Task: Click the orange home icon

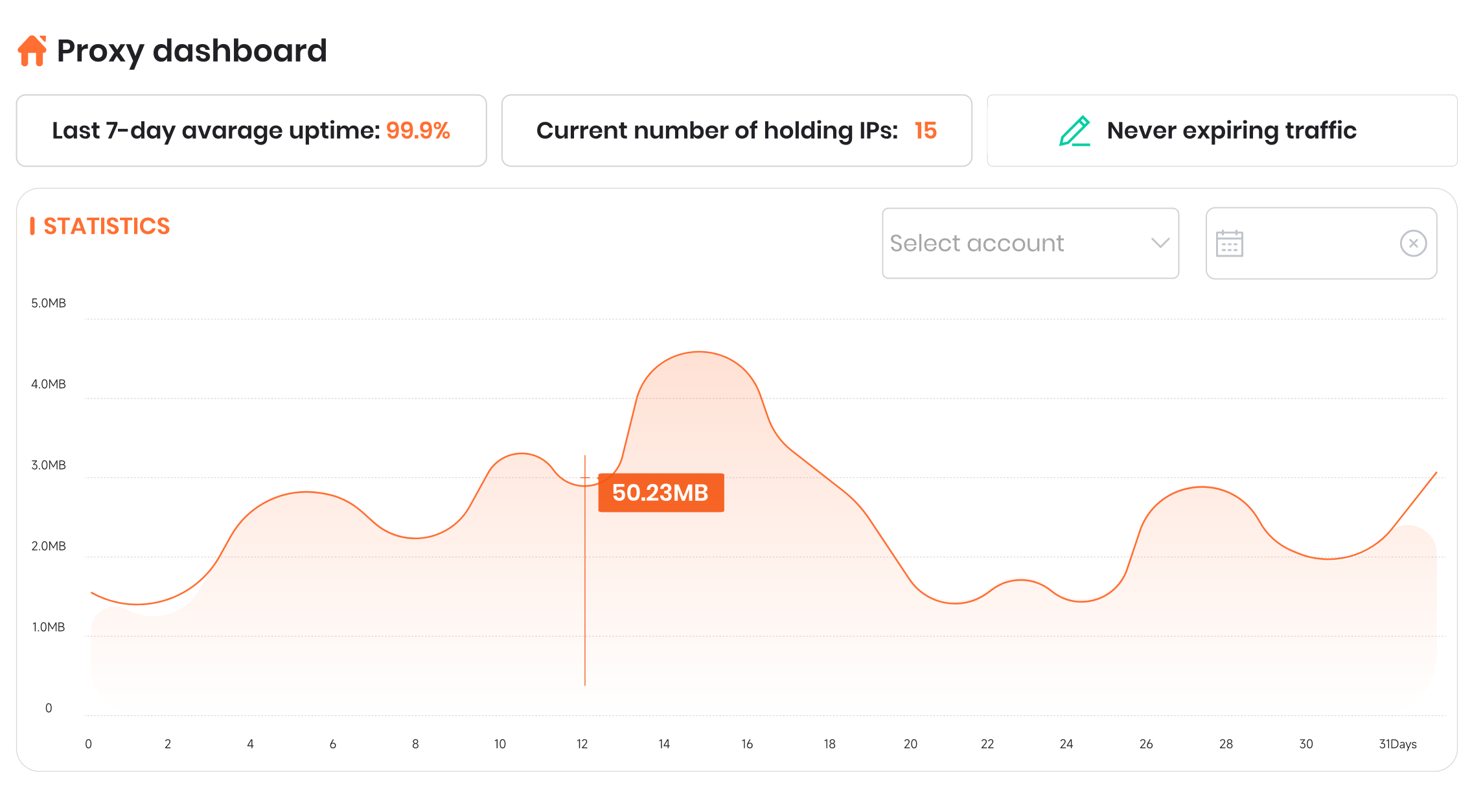Action: (32, 51)
